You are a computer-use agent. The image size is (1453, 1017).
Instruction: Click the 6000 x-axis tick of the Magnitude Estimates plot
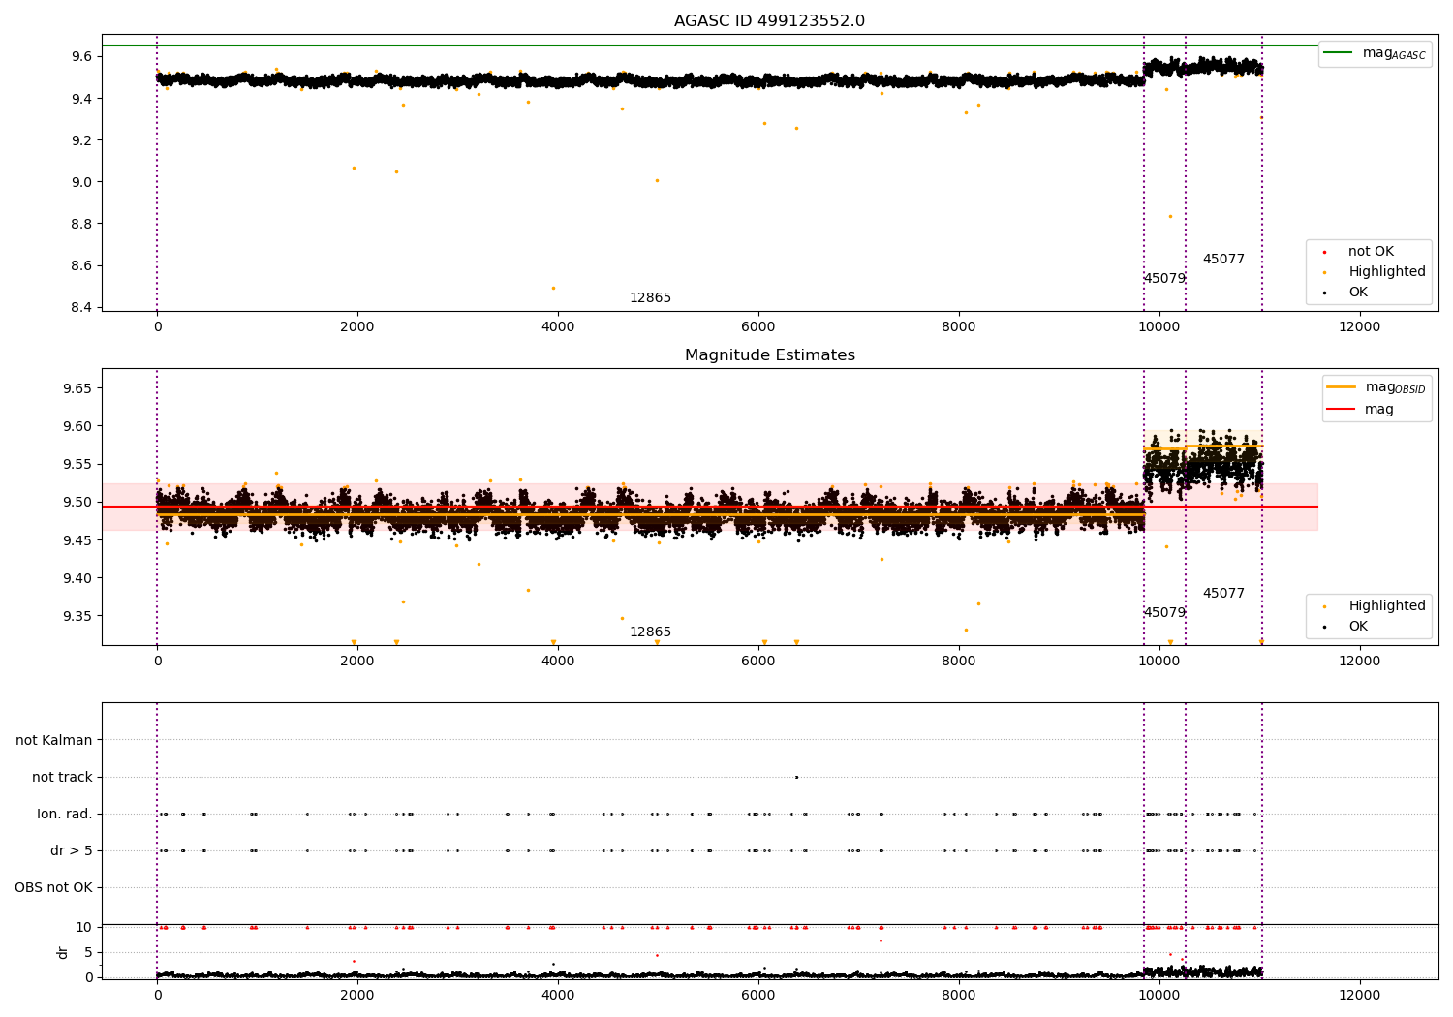click(757, 662)
